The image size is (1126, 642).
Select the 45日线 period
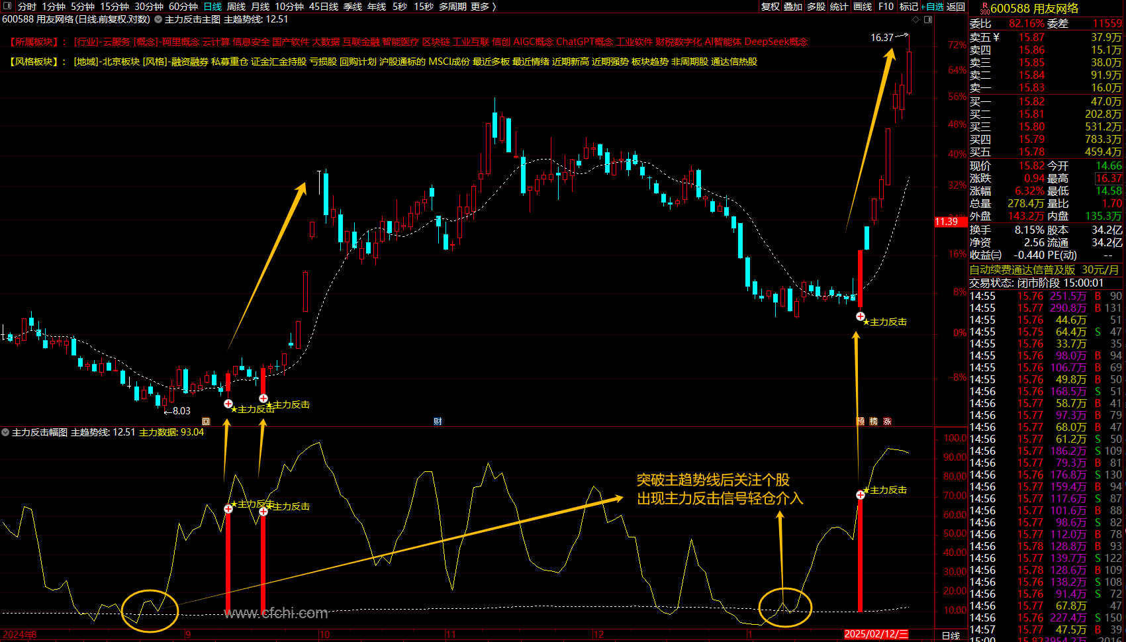(324, 7)
